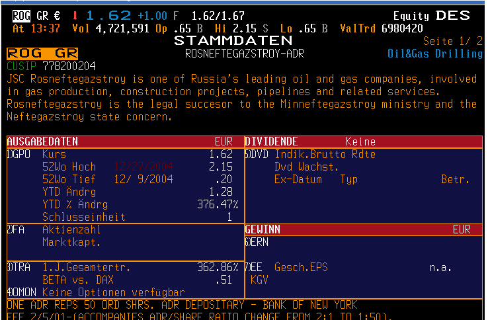Click the Aktienzahl label
The height and width of the screenshot is (320, 488).
point(71,229)
